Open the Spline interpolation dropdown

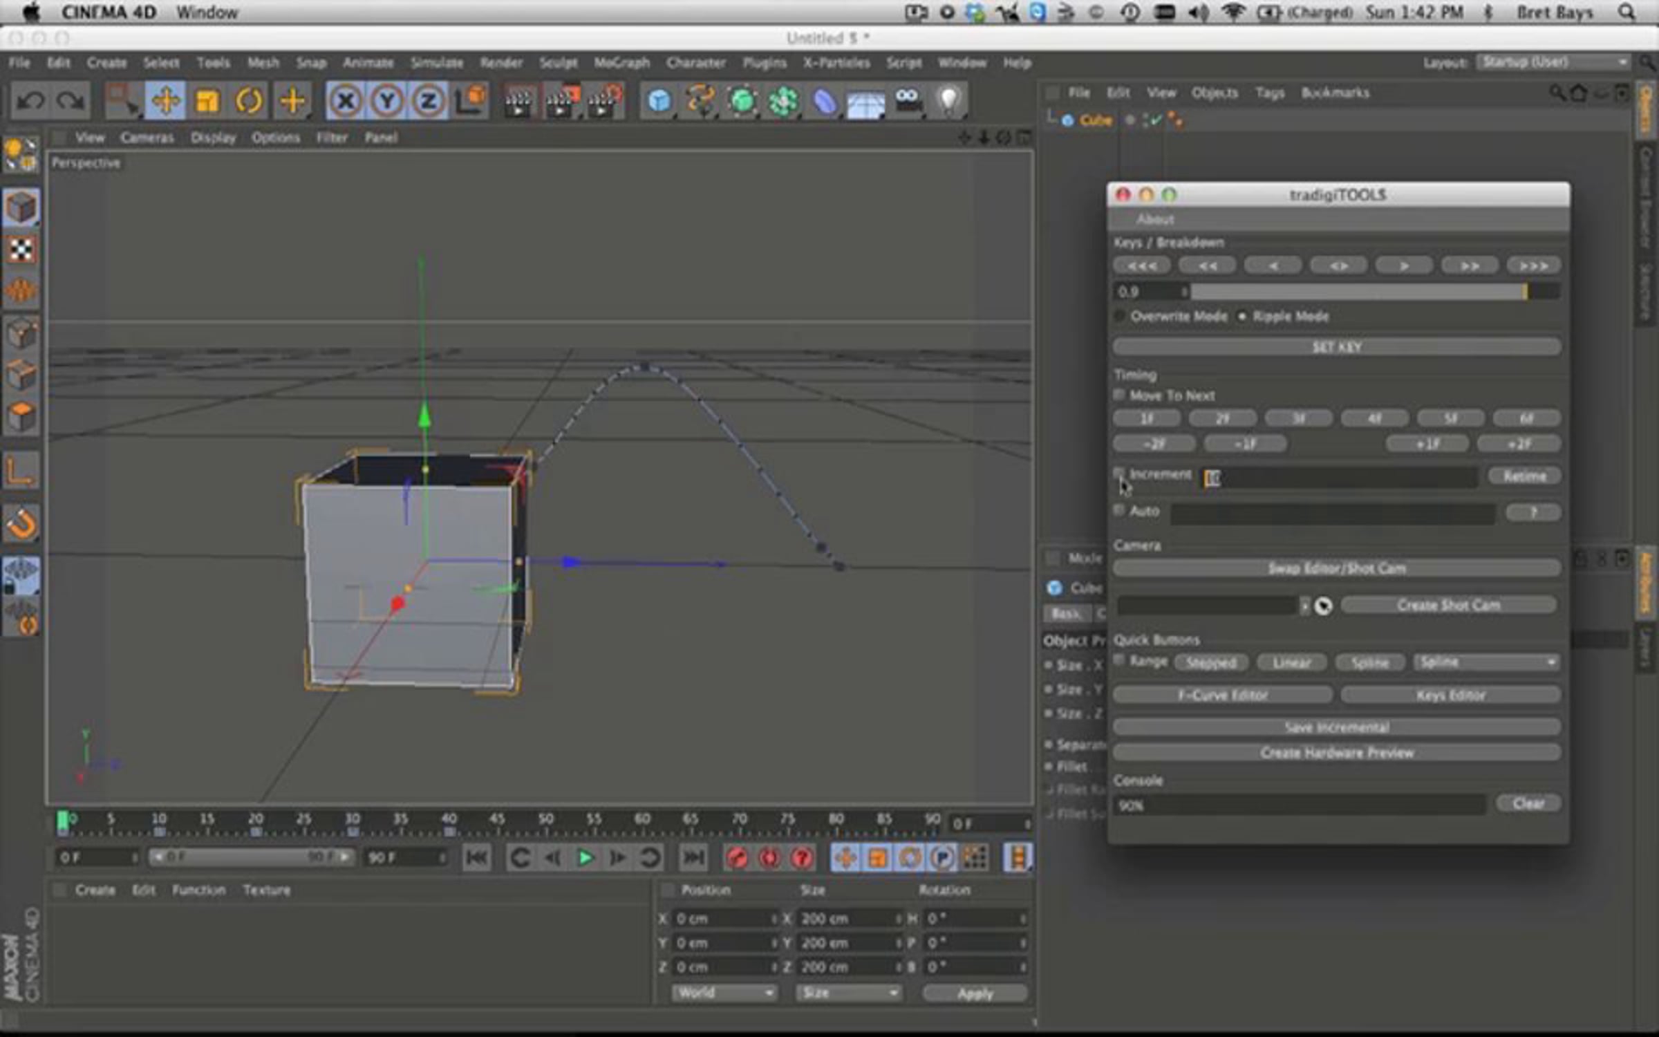coord(1486,662)
